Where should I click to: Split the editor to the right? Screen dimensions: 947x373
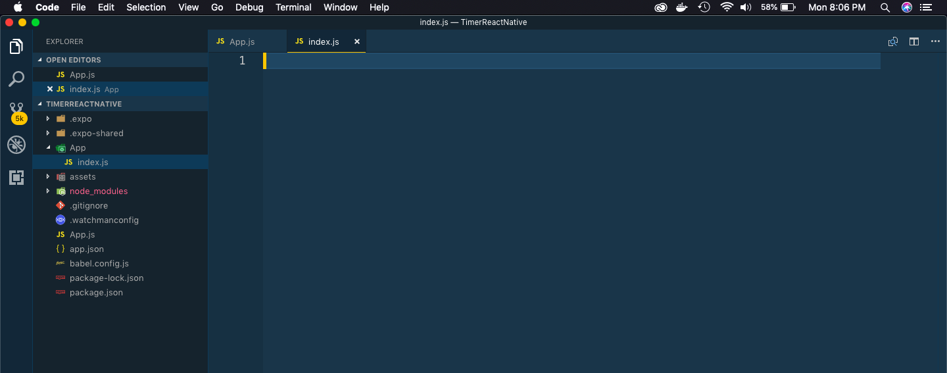(x=914, y=41)
